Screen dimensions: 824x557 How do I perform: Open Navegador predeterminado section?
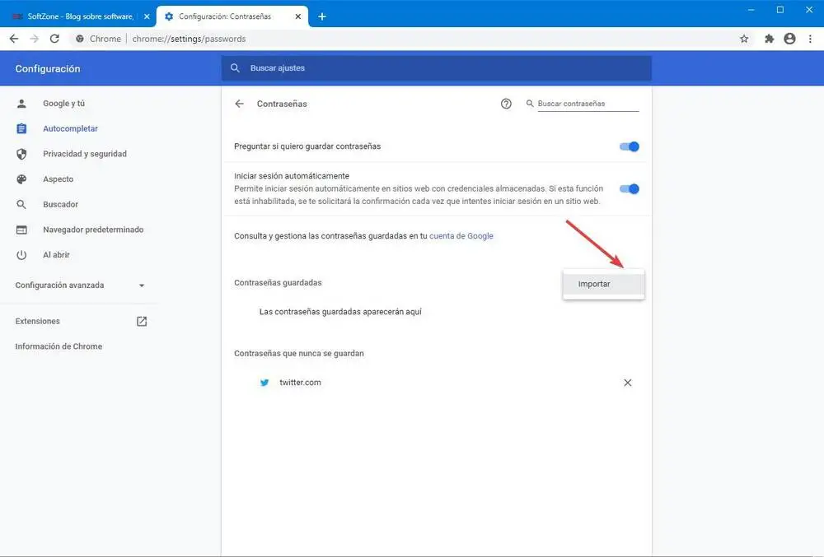tap(93, 230)
